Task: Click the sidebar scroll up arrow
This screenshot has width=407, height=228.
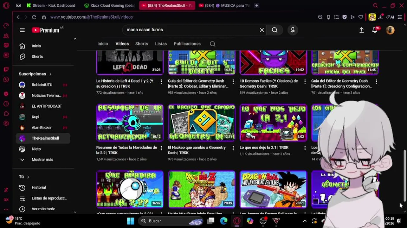Action: pos(75,39)
